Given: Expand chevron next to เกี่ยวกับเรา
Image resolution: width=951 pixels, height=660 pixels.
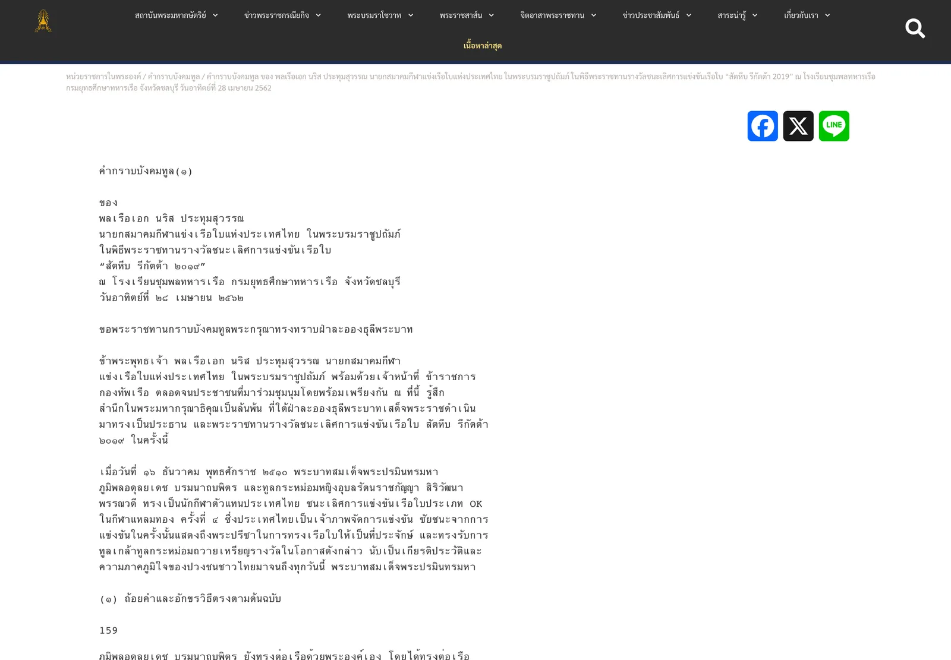Looking at the screenshot, I should pos(827,15).
